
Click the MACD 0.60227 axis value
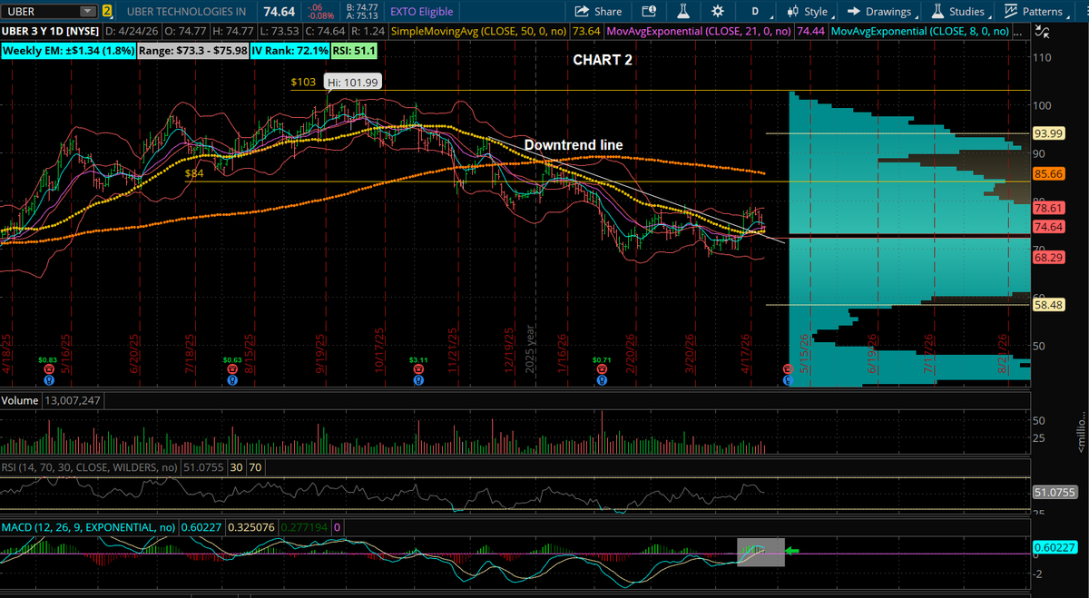pyautogui.click(x=1055, y=546)
